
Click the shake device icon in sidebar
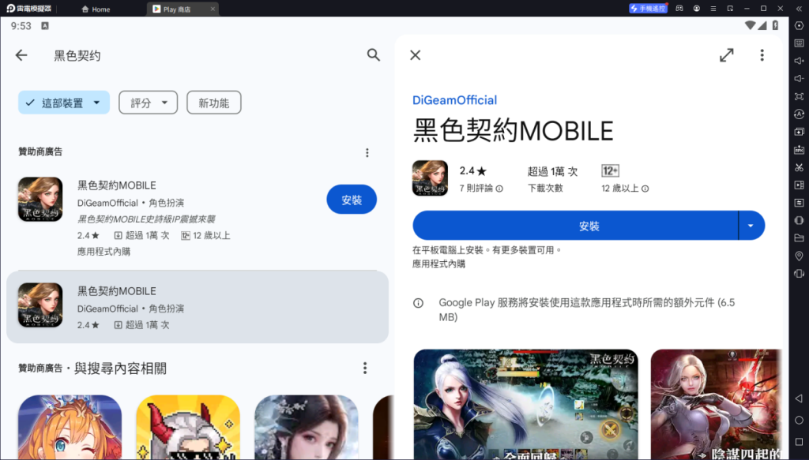800,220
